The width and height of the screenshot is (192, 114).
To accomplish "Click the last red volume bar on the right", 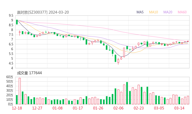I will tap(188, 100).
